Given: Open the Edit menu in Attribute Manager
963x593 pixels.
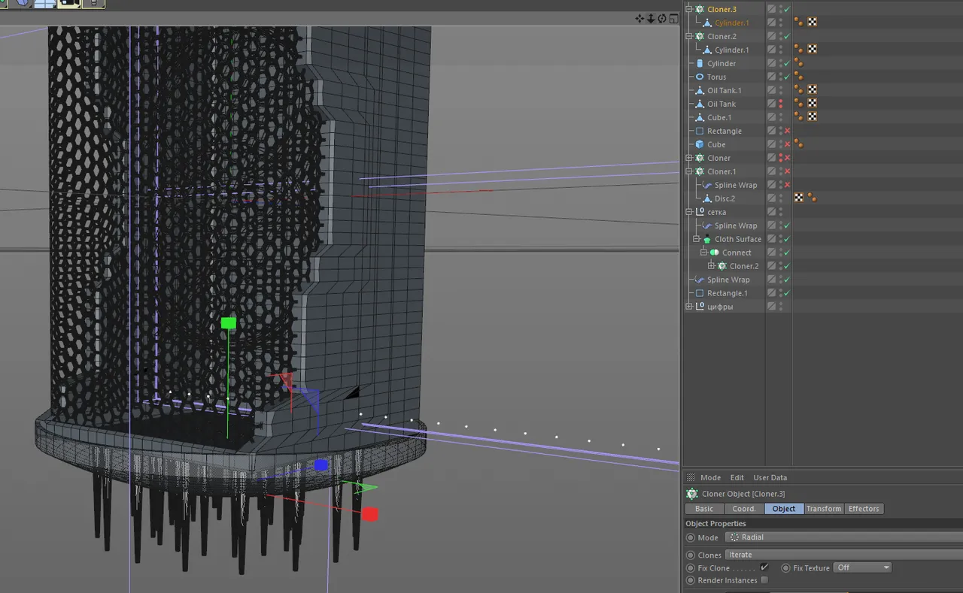Looking at the screenshot, I should (737, 477).
